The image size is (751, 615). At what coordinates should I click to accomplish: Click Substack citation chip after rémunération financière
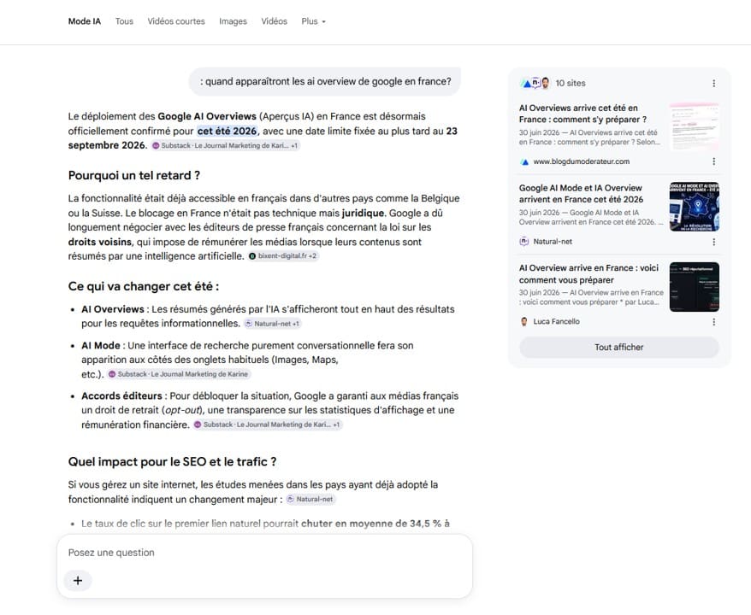[267, 425]
